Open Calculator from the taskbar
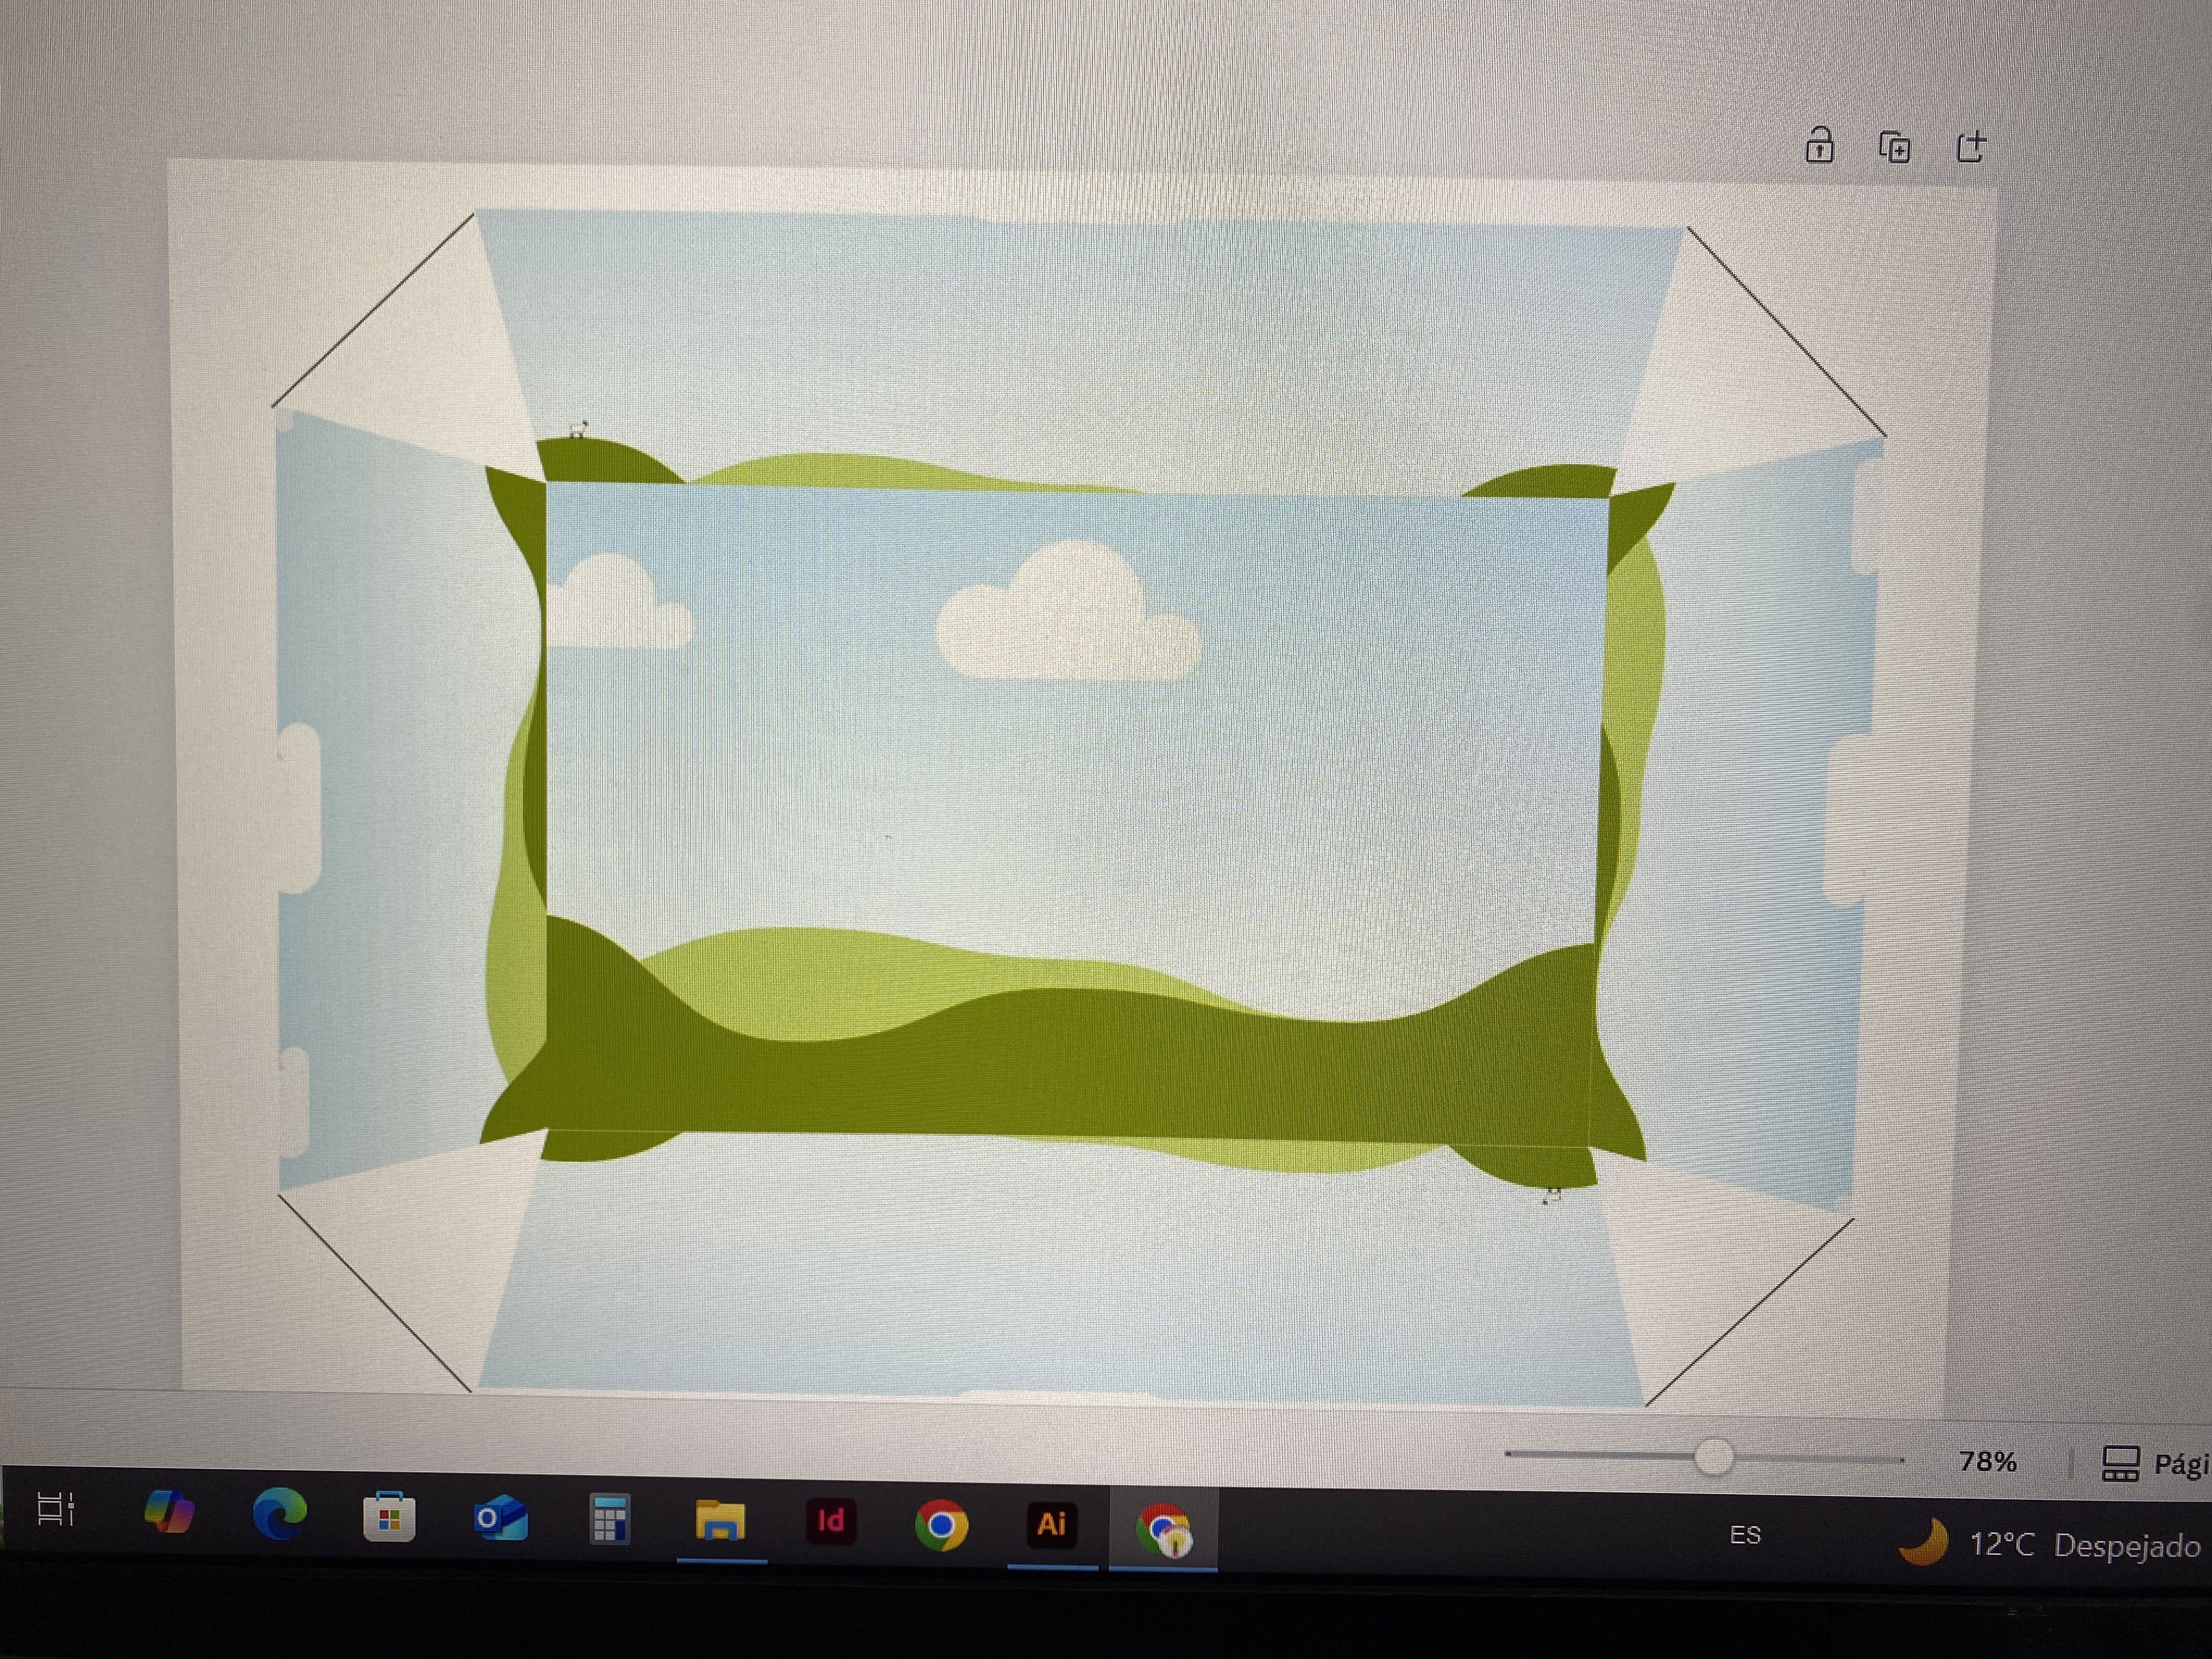Image resolution: width=2212 pixels, height=1659 pixels. click(x=609, y=1519)
